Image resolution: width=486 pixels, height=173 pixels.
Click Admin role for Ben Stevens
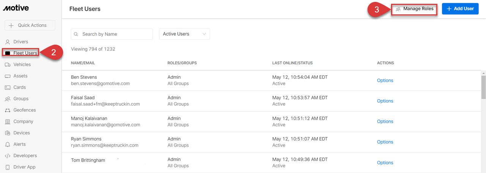pyautogui.click(x=174, y=77)
